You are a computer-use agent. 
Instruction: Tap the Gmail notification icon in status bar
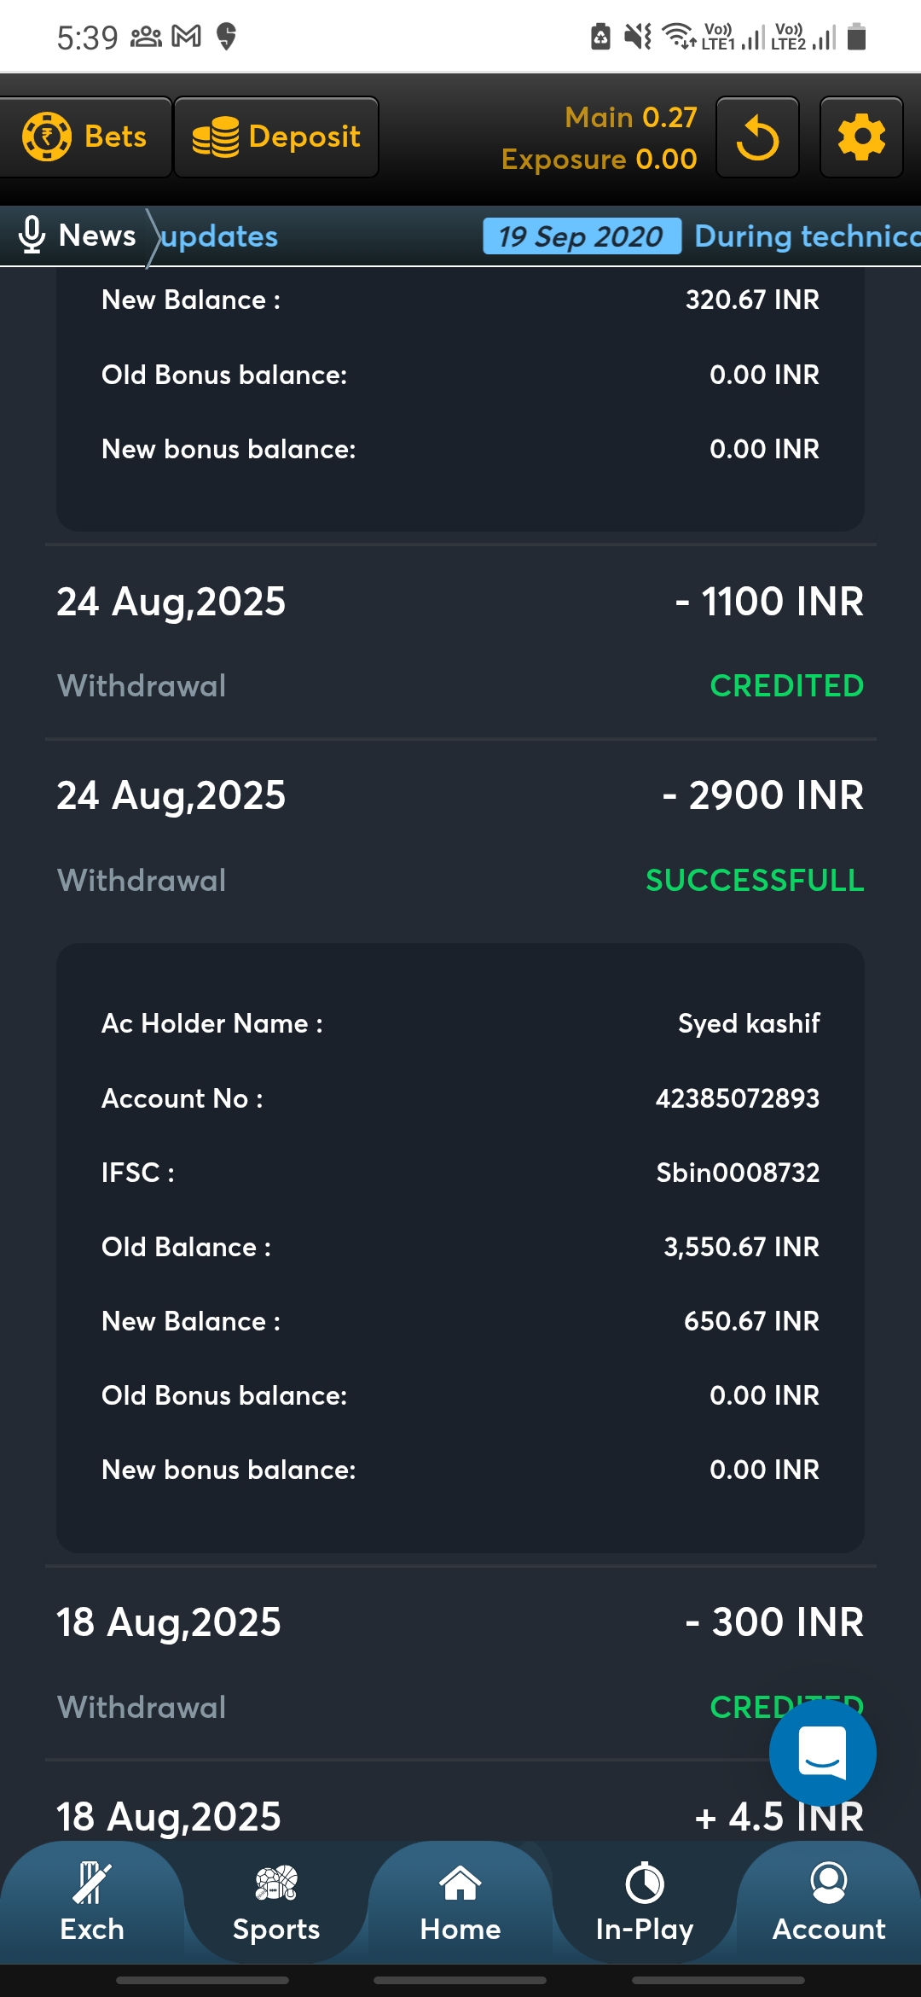(187, 37)
